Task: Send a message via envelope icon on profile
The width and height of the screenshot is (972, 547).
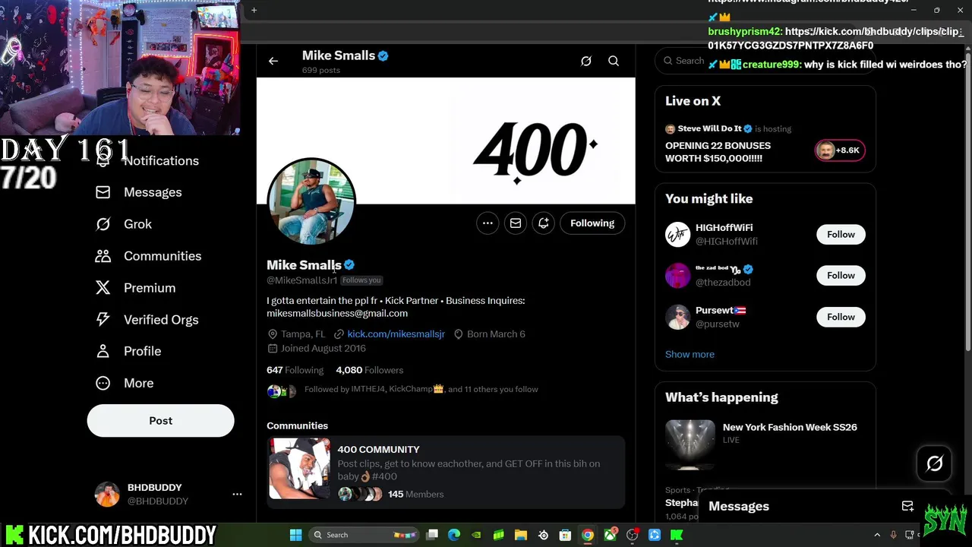Action: coord(516,223)
